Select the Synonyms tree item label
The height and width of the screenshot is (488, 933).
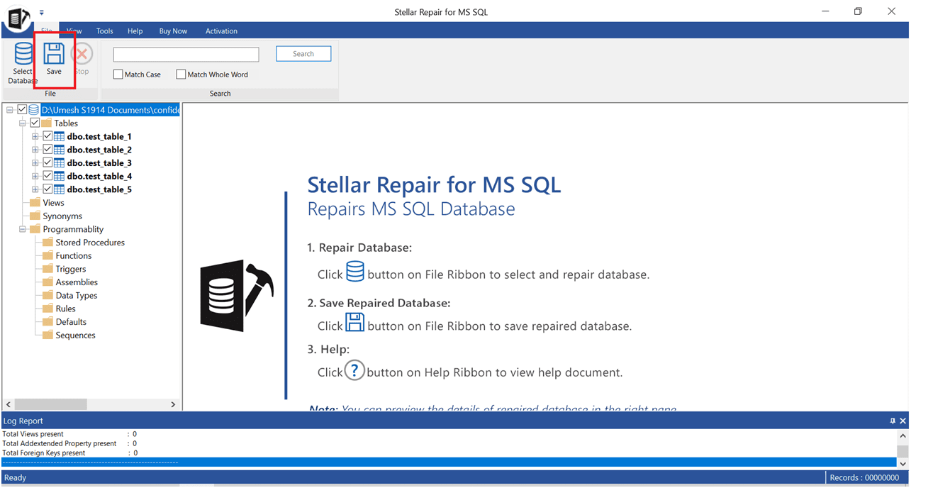tap(62, 216)
